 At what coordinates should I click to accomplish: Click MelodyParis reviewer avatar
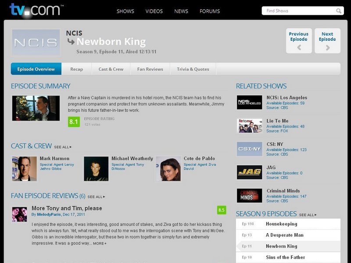[x=19, y=214]
